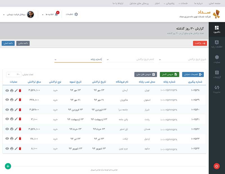
Task: Edit row 102541 with pencil icon
Action: (16, 119)
